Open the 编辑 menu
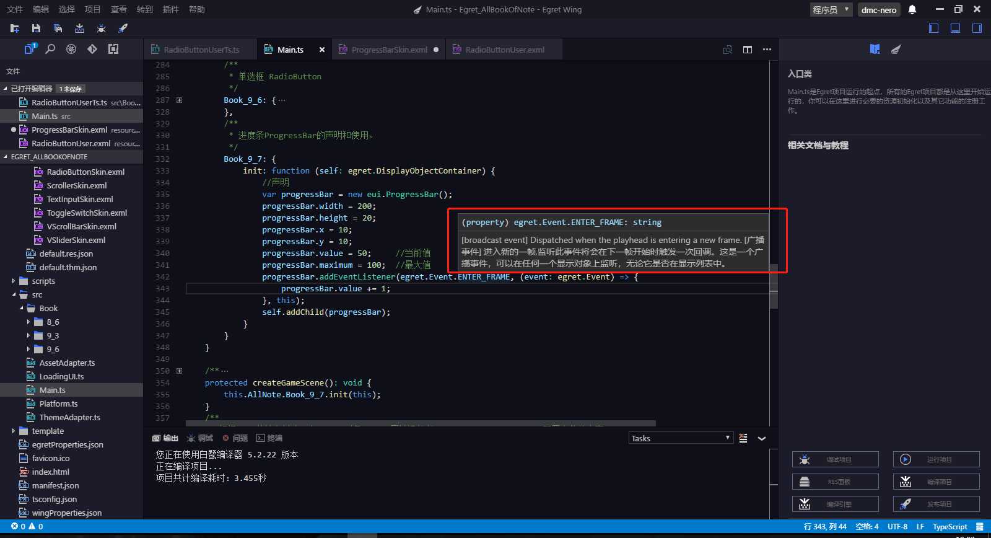Screen dimensions: 991x538 tap(40, 9)
